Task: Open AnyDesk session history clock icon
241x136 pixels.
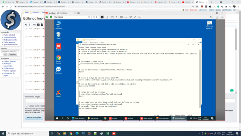Action: (x=211, y=17)
